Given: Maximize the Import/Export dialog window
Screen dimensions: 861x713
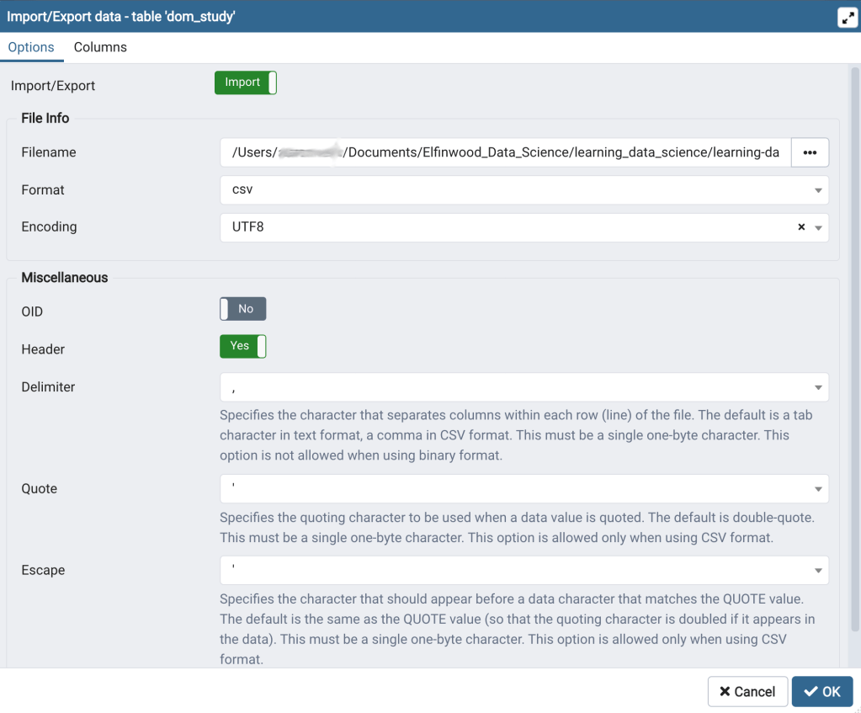Looking at the screenshot, I should click(847, 18).
